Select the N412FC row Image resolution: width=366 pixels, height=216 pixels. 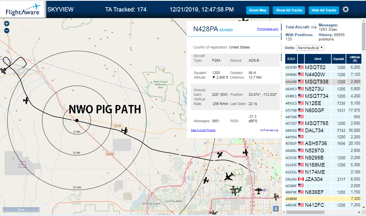323,205
